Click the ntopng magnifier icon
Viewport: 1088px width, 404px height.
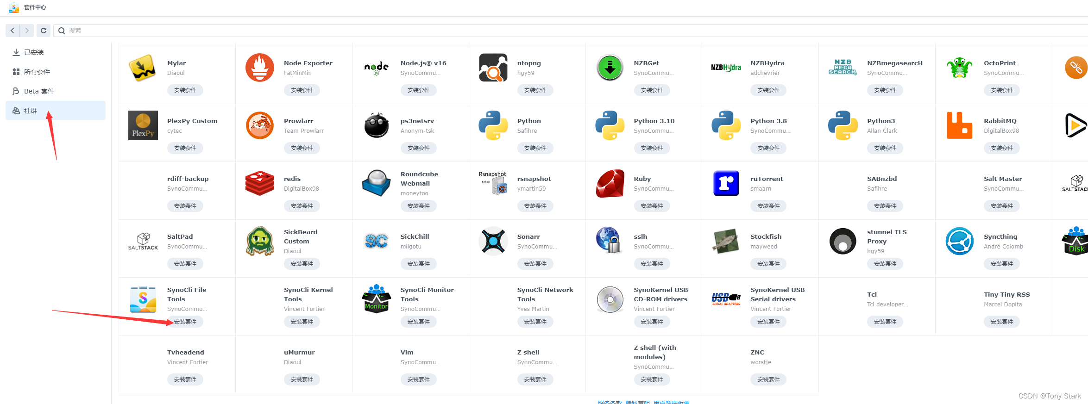[x=493, y=68]
